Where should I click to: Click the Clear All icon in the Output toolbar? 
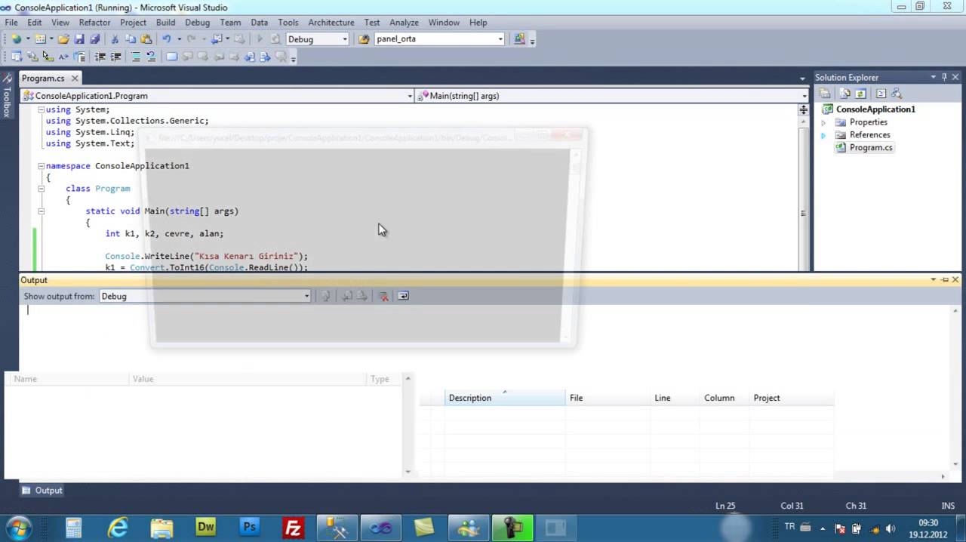tap(383, 296)
